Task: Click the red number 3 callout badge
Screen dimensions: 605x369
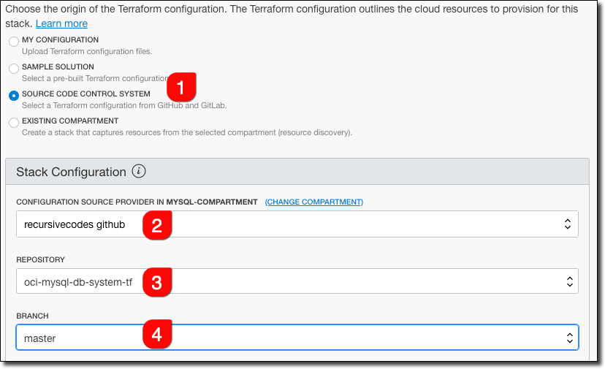Action: pyautogui.click(x=156, y=281)
